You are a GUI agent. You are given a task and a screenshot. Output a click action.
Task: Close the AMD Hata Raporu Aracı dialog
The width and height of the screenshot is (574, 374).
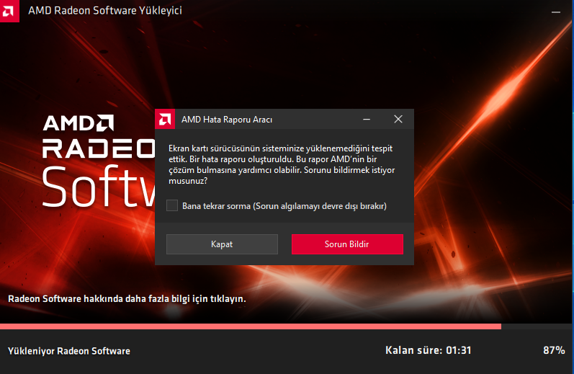pyautogui.click(x=398, y=119)
